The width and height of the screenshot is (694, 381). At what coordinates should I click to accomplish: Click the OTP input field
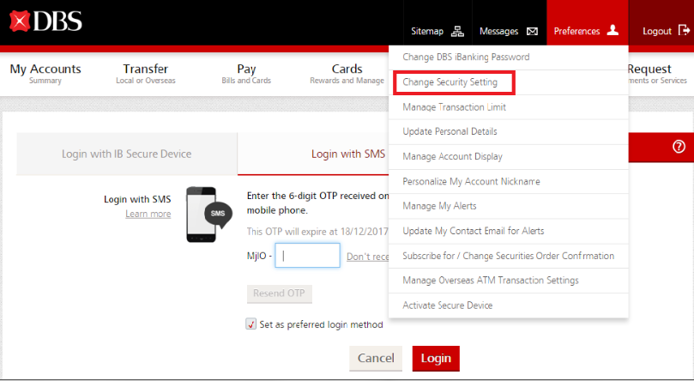pos(307,256)
